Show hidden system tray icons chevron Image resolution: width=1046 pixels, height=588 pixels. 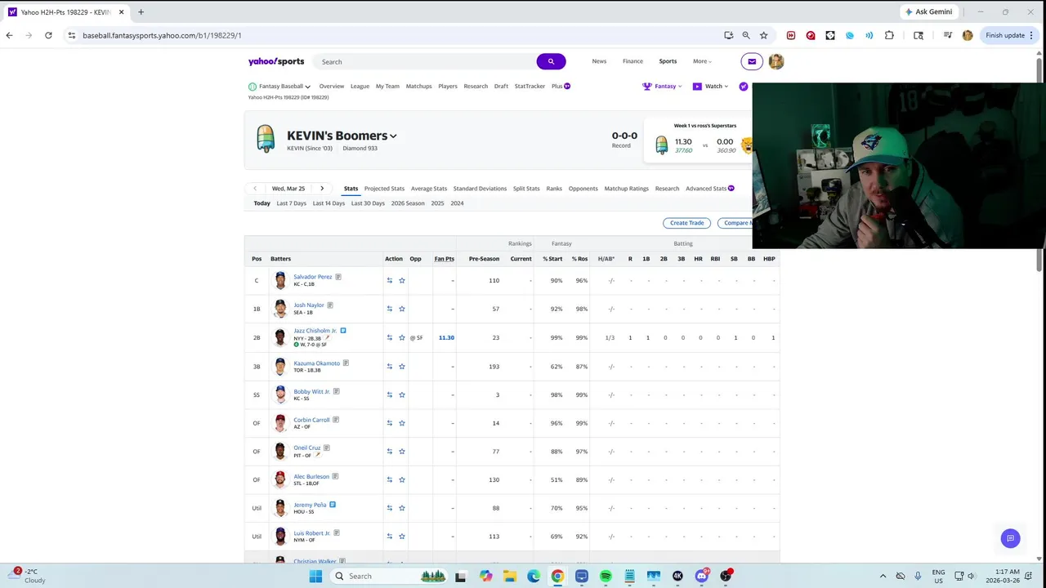click(883, 576)
